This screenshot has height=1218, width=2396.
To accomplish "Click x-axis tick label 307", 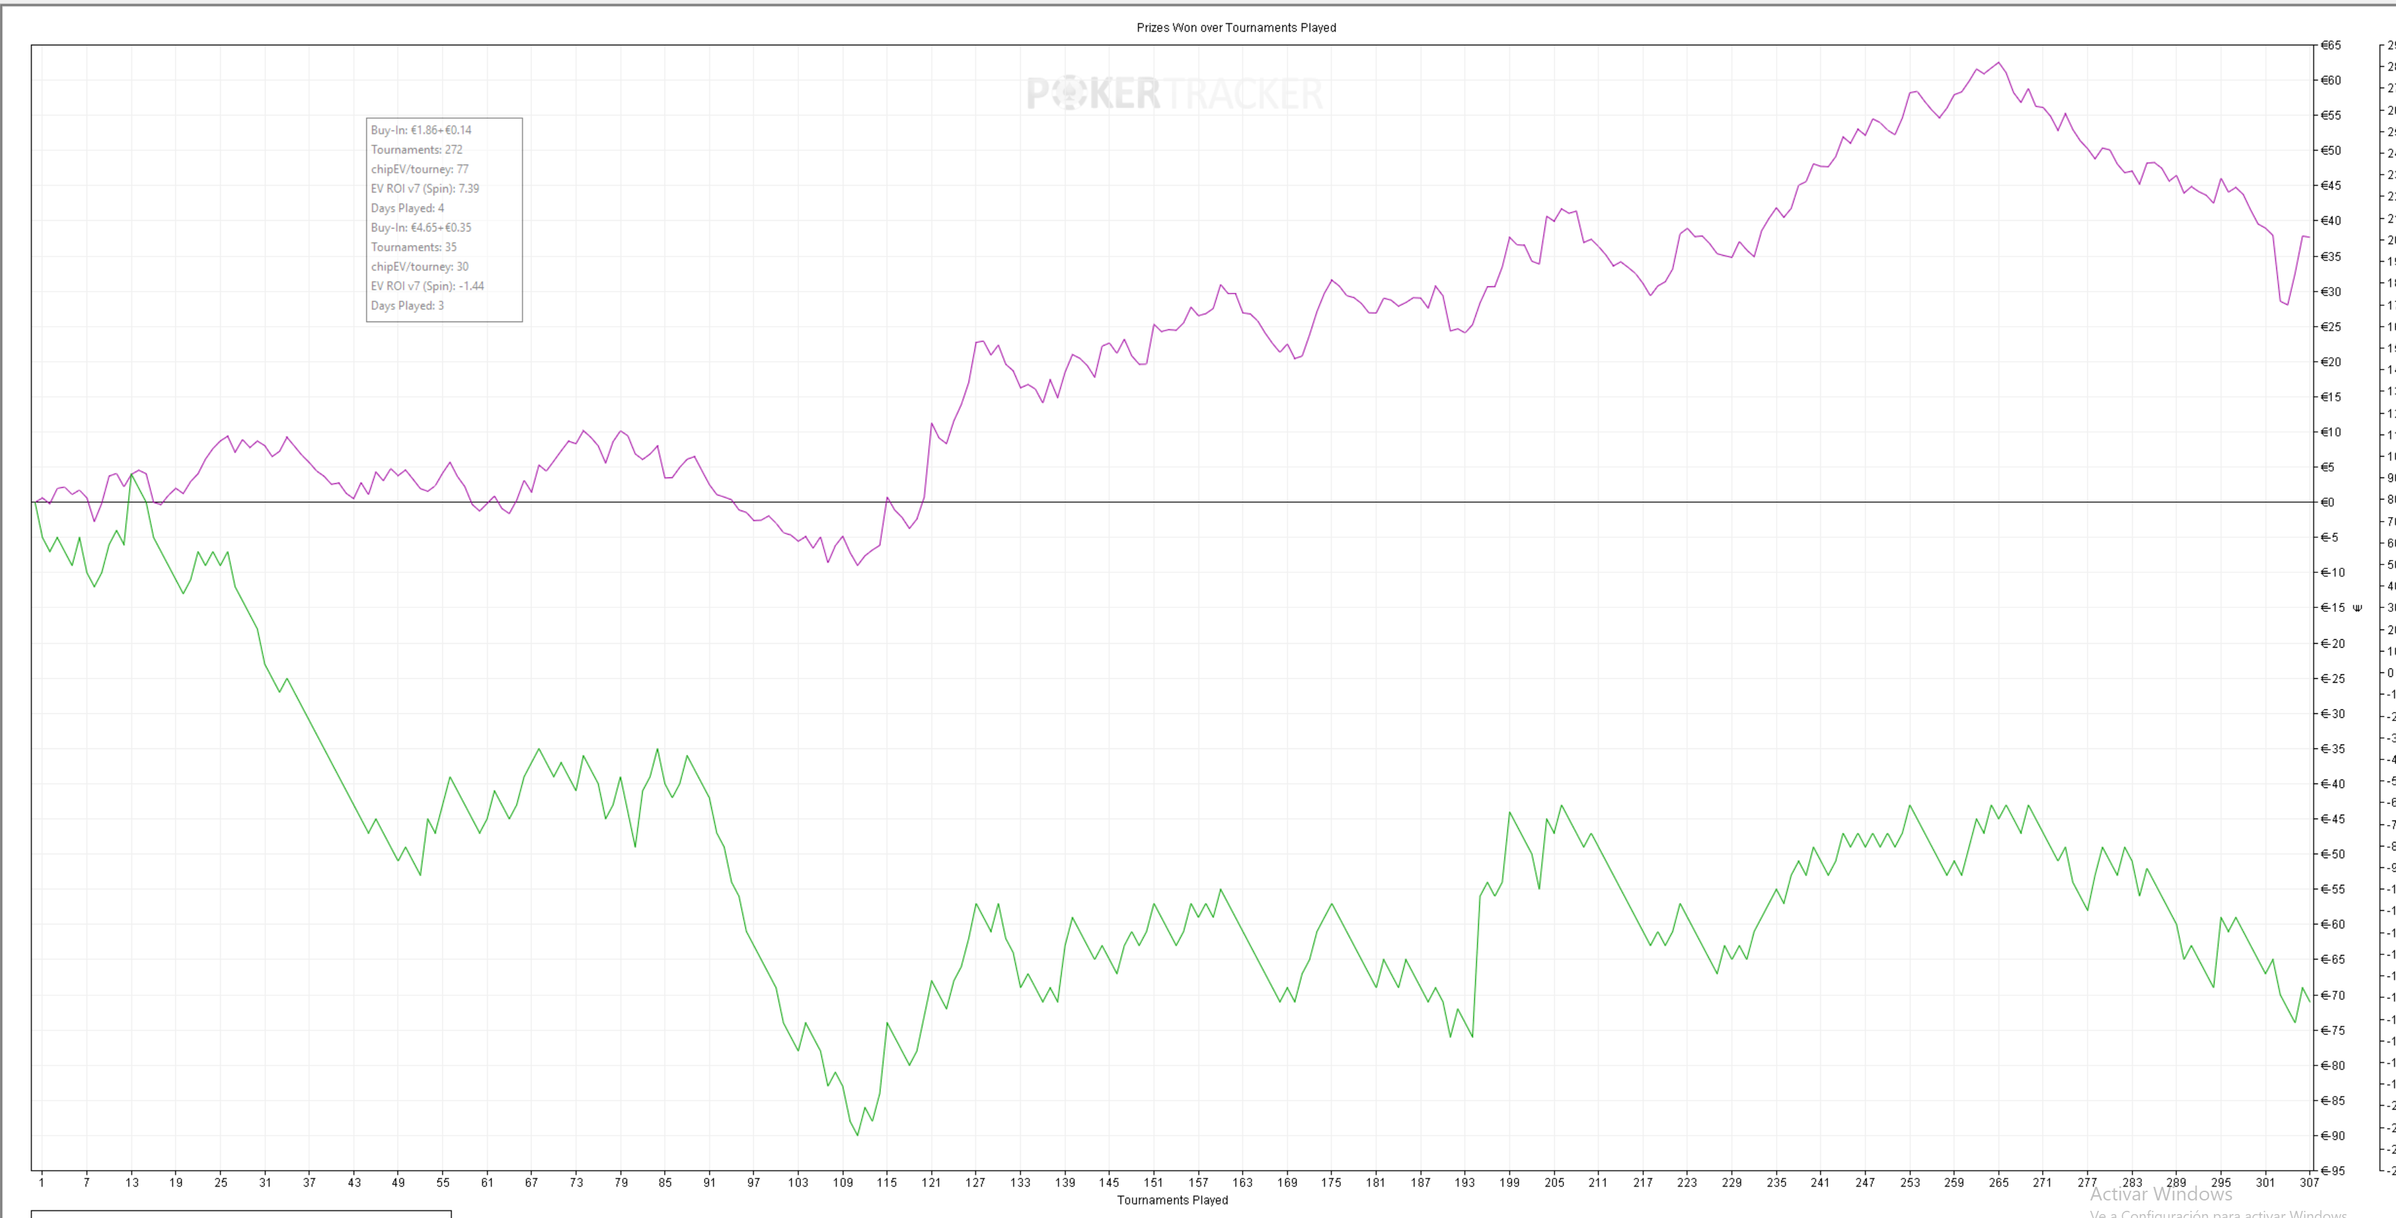I will (x=2308, y=1183).
